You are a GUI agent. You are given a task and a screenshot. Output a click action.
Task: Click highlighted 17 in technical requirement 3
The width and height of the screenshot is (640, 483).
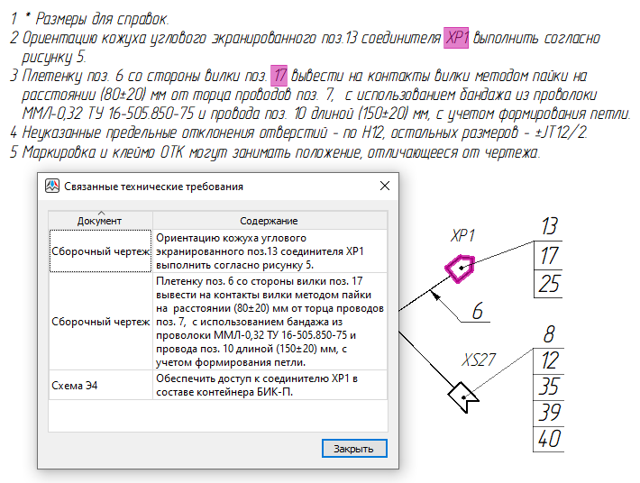280,77
